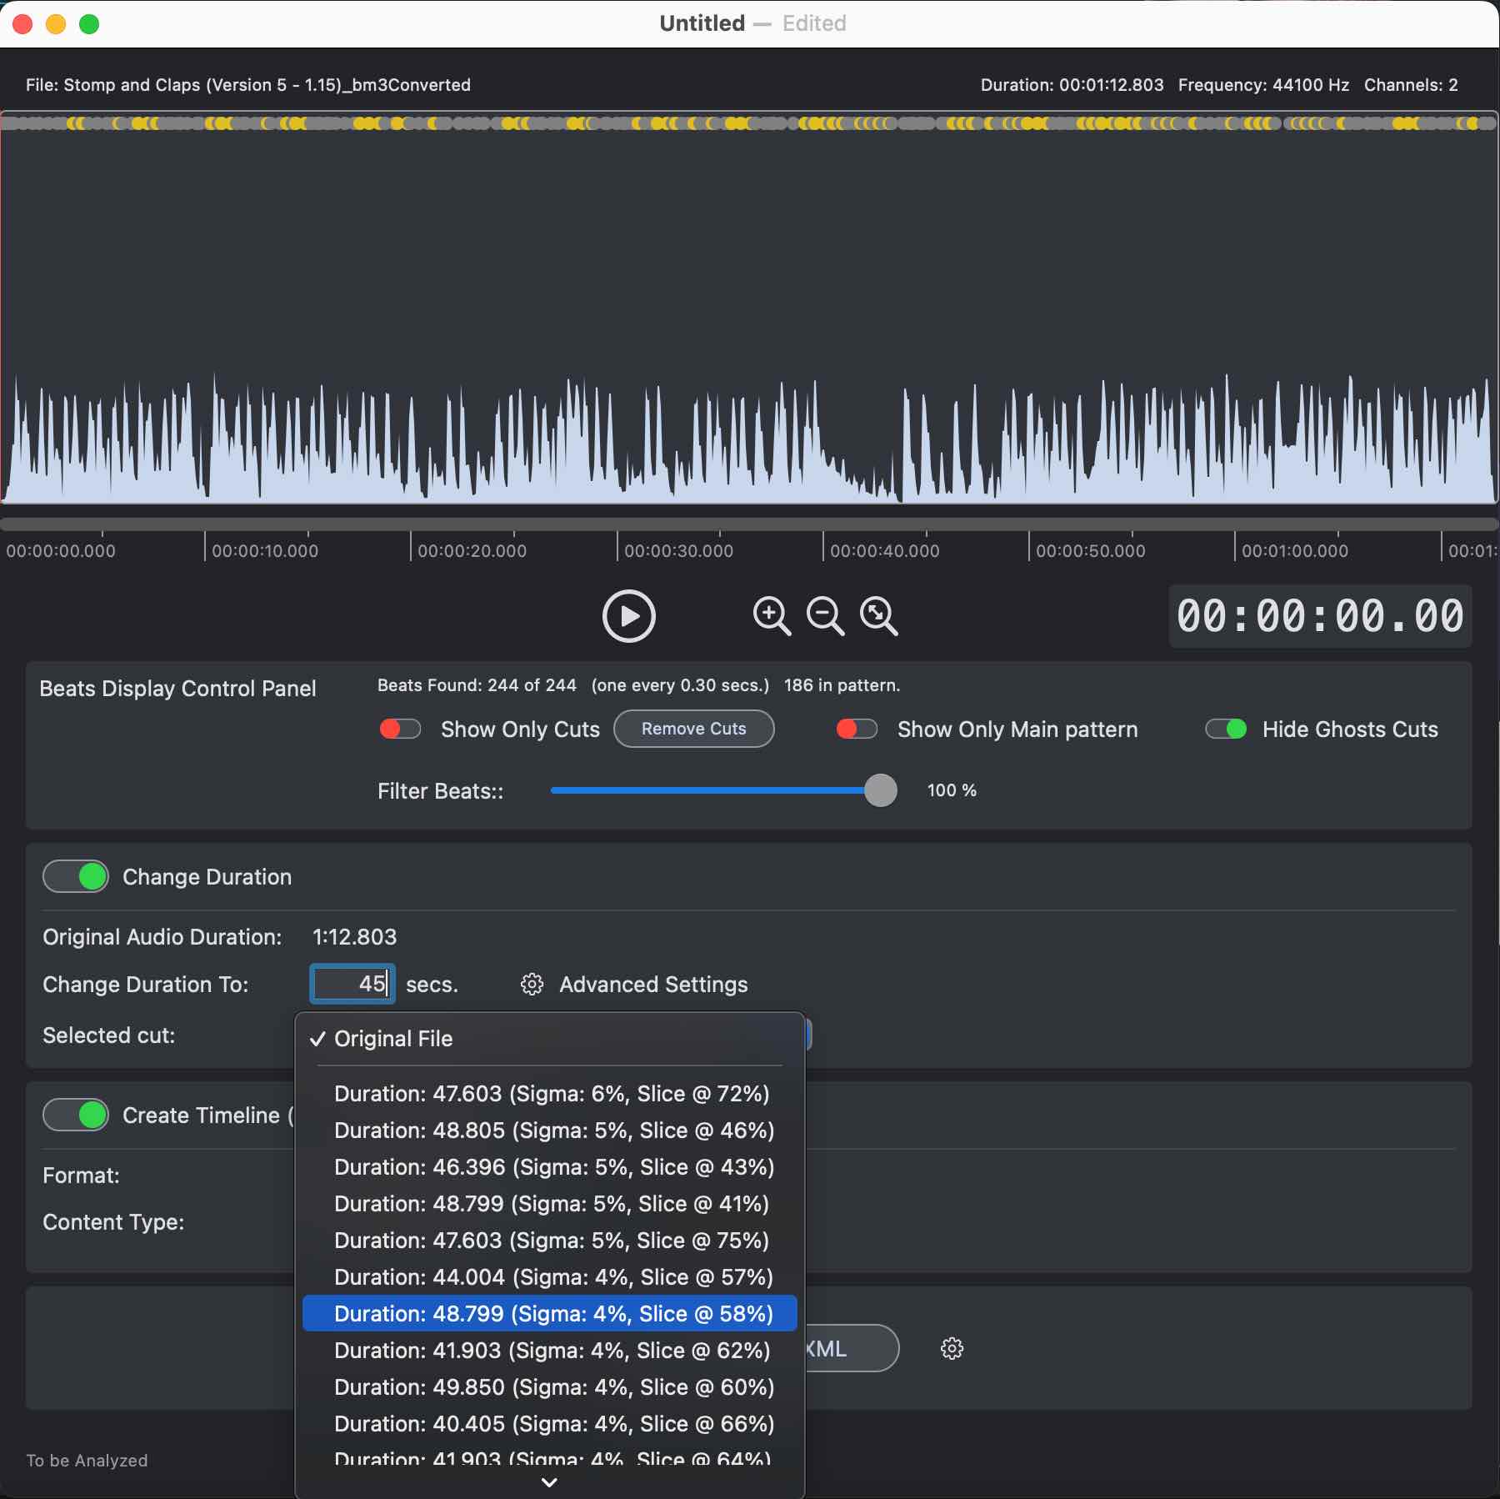
Task: Turn off Create Timeline switch
Action: tap(76, 1115)
